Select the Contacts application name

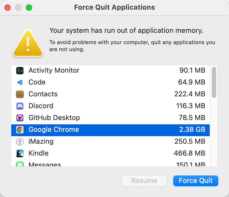click(43, 94)
